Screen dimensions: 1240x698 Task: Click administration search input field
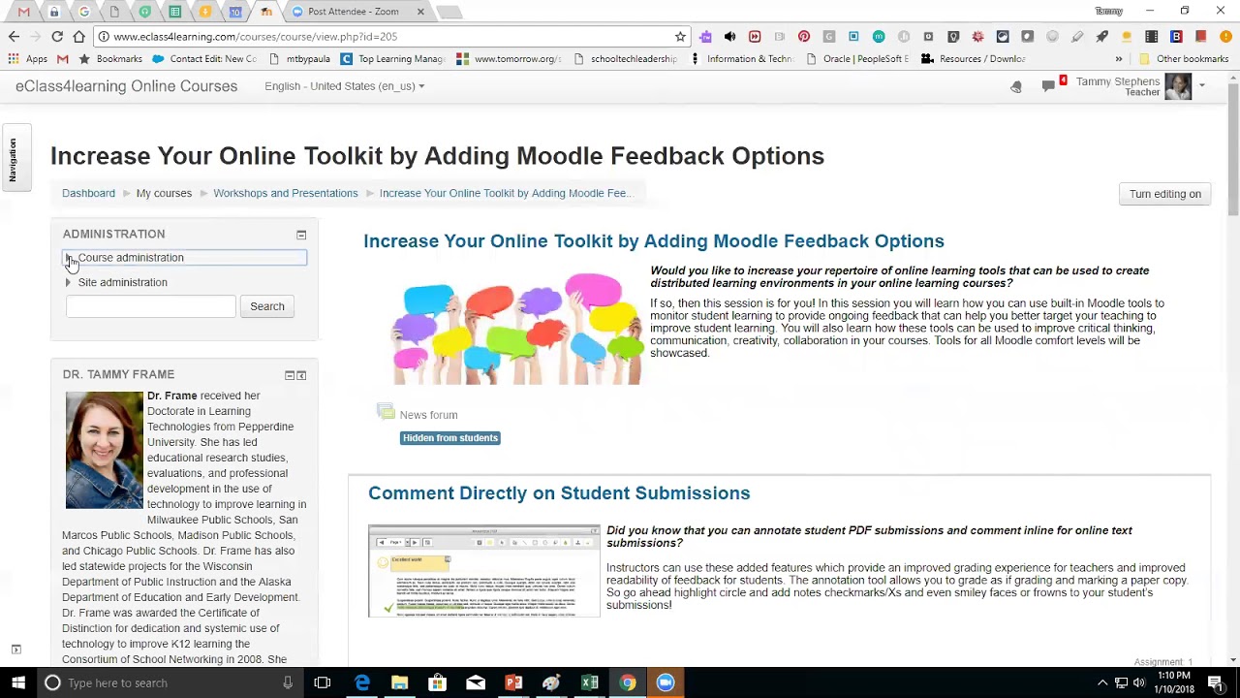(151, 306)
